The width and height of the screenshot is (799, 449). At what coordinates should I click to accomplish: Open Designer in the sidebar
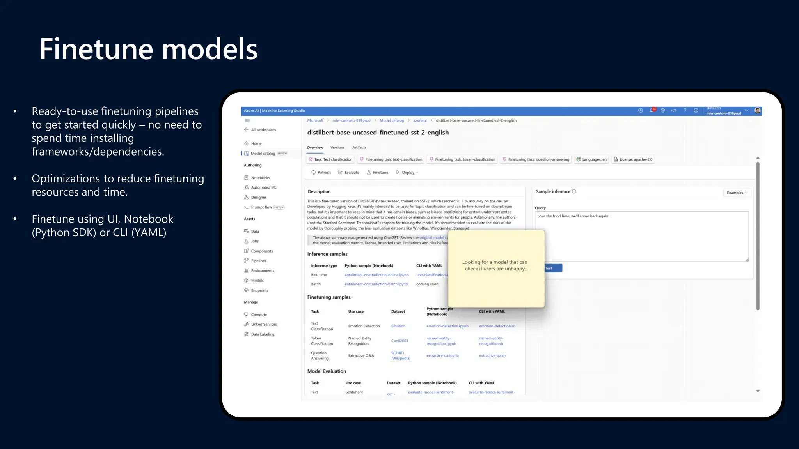coord(258,198)
